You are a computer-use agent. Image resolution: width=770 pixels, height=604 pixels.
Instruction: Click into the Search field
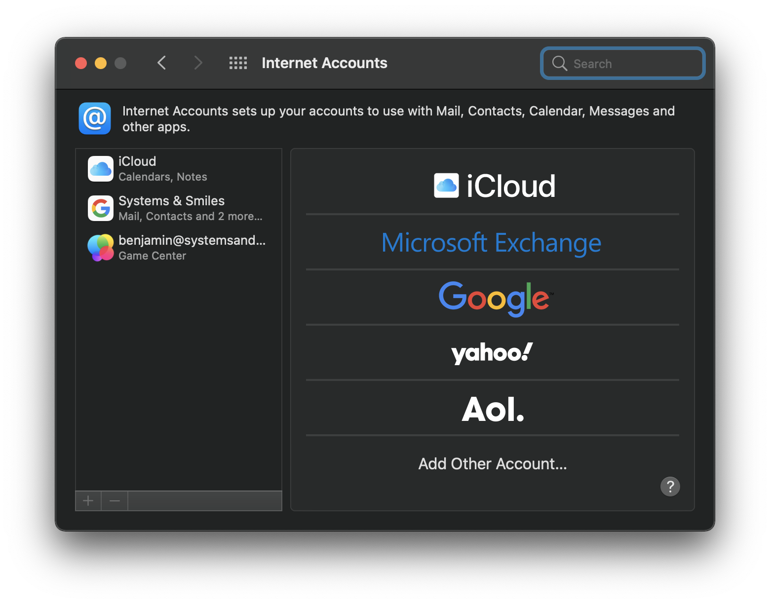(x=623, y=63)
